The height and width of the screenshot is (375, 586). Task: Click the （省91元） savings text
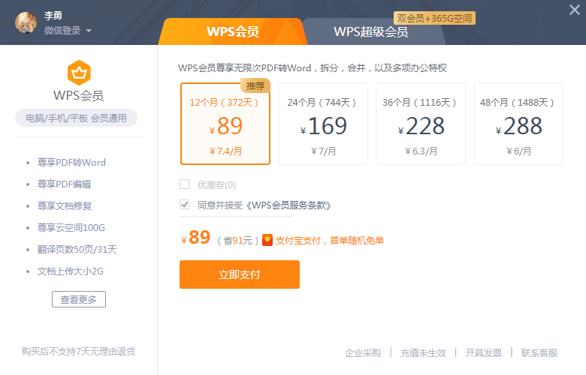pyautogui.click(x=237, y=241)
